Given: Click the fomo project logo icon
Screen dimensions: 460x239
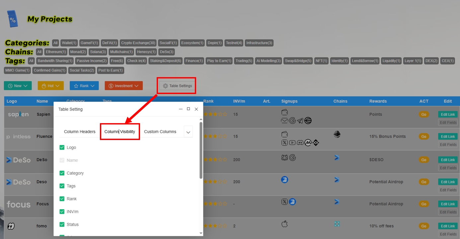Looking at the screenshot, I should click(x=11, y=226).
